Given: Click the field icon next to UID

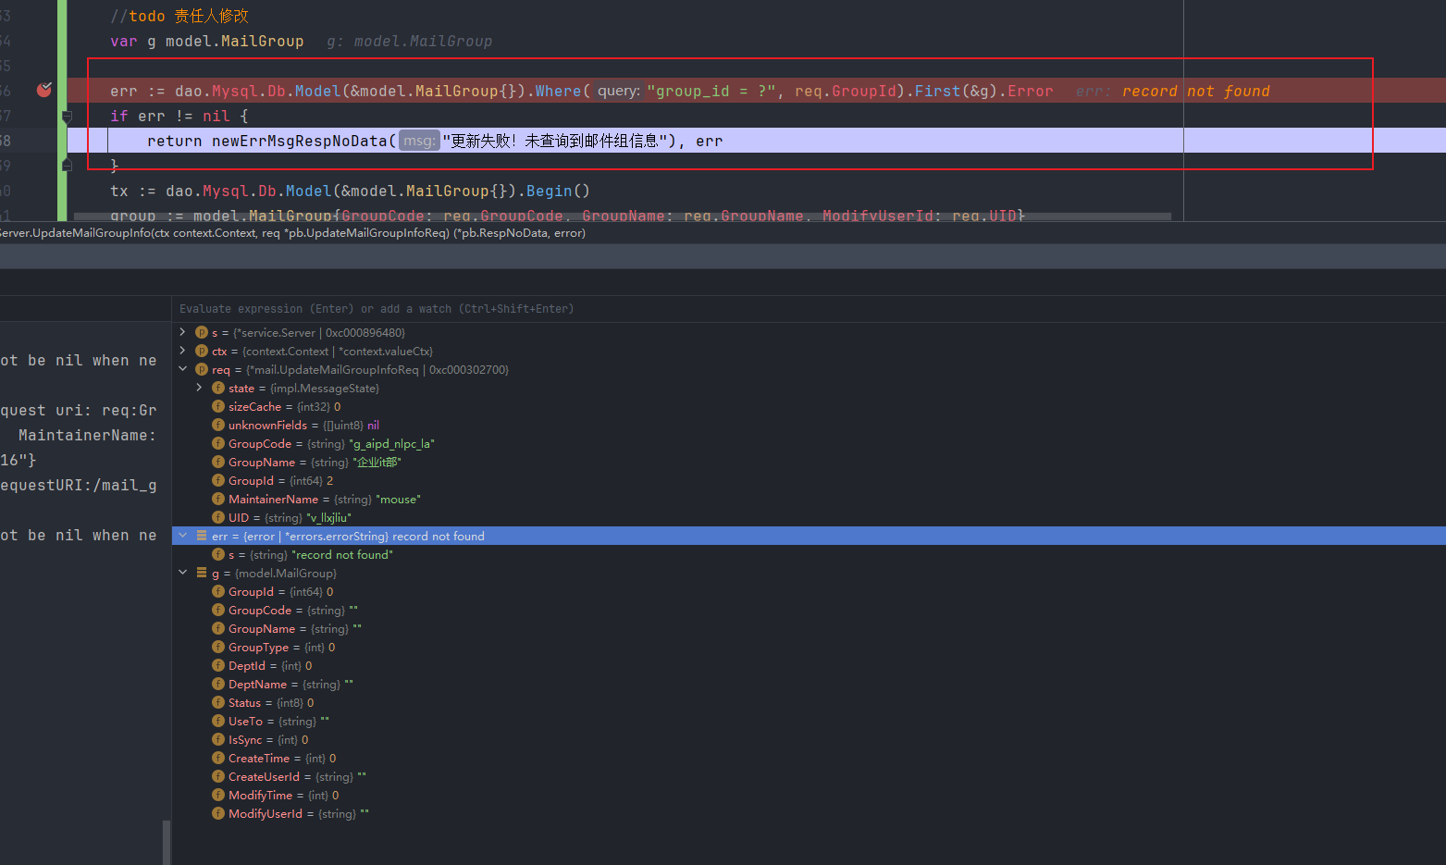Looking at the screenshot, I should (x=218, y=517).
